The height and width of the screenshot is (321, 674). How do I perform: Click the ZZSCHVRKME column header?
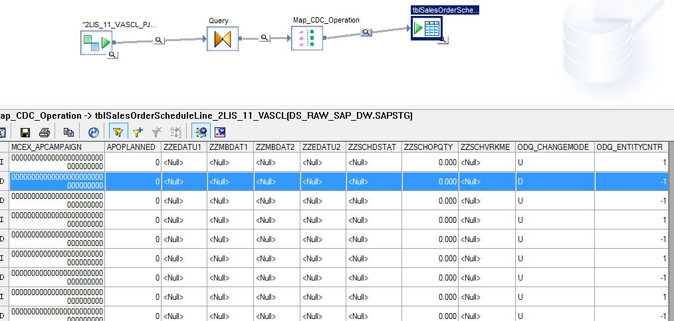[x=487, y=147]
